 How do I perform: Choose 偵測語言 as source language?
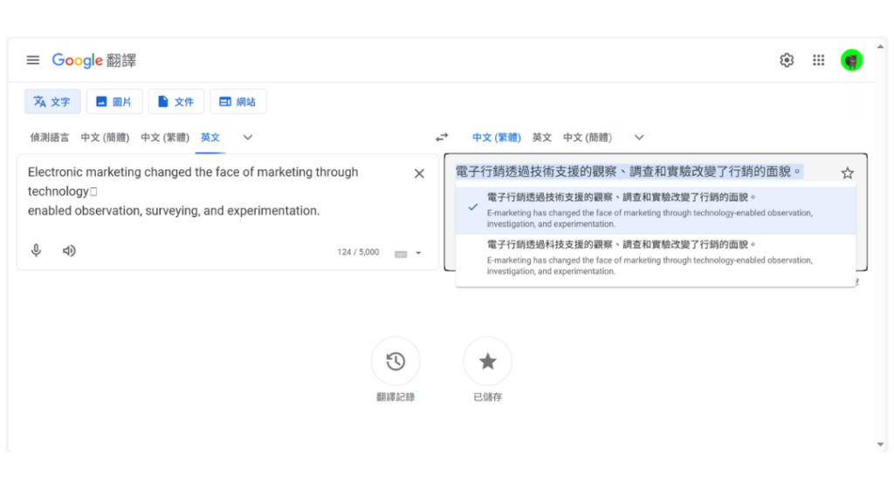click(50, 138)
